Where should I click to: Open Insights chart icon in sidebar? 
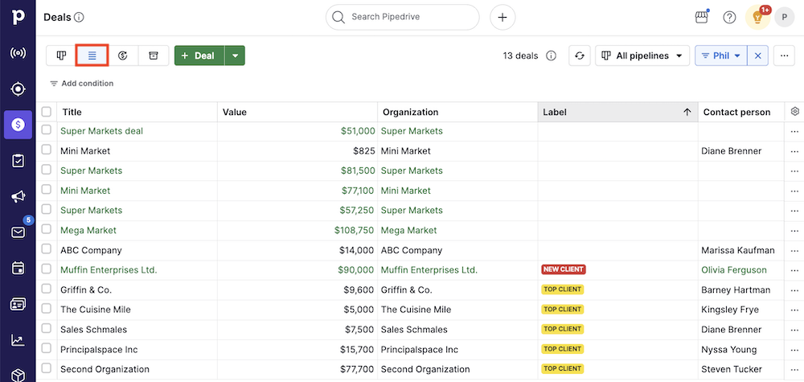click(x=18, y=339)
